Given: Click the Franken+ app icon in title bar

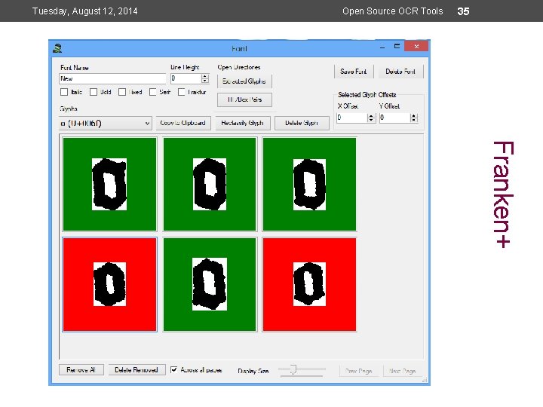Looking at the screenshot, I should [x=57, y=48].
